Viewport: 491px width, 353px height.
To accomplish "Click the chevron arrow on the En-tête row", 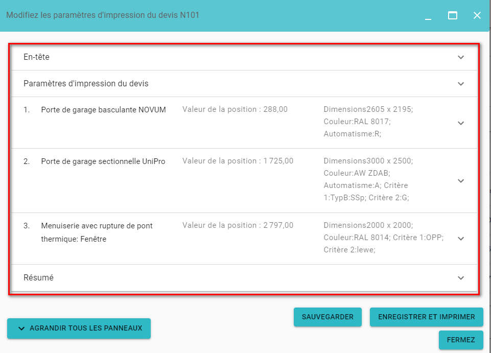I will [461, 57].
